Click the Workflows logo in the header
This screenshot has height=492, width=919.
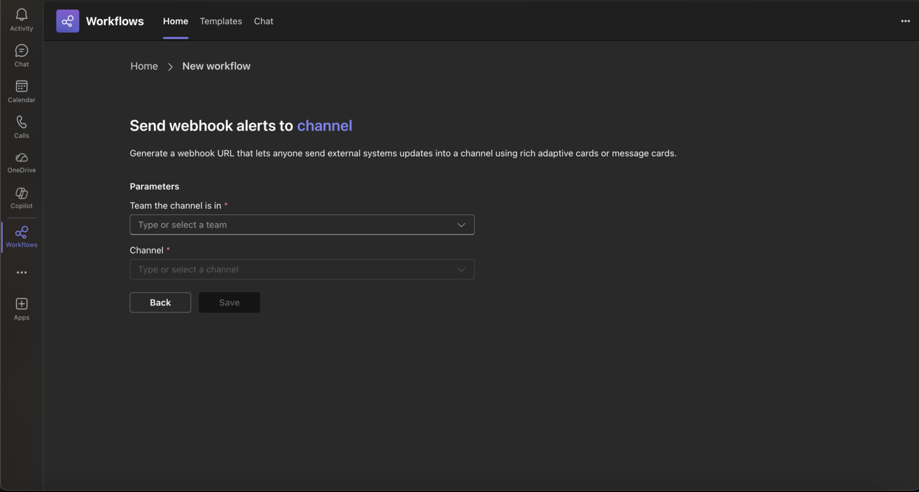[x=67, y=21]
